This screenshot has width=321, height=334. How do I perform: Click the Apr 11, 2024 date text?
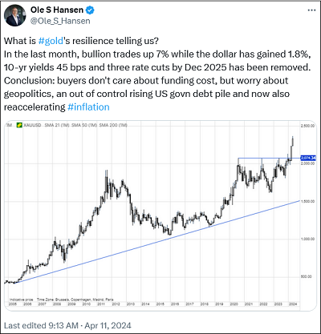(x=108, y=325)
